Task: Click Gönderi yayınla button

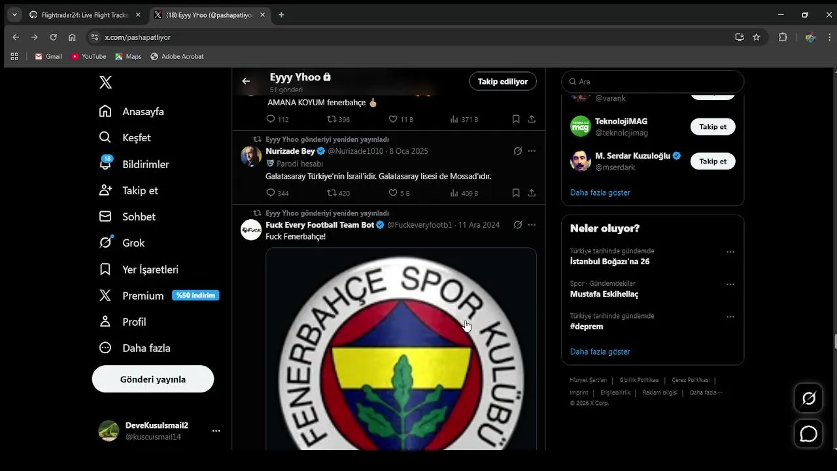Action: (153, 379)
